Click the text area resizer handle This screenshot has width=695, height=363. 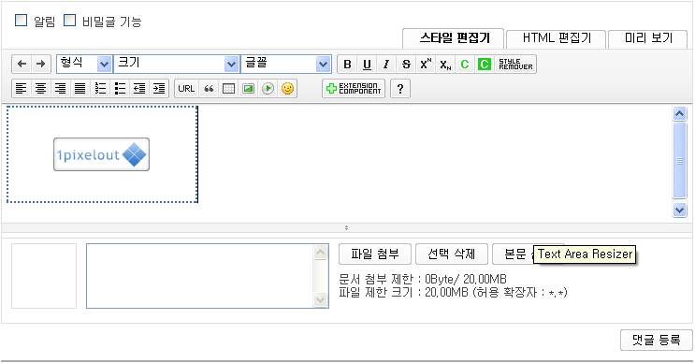pyautogui.click(x=346, y=228)
